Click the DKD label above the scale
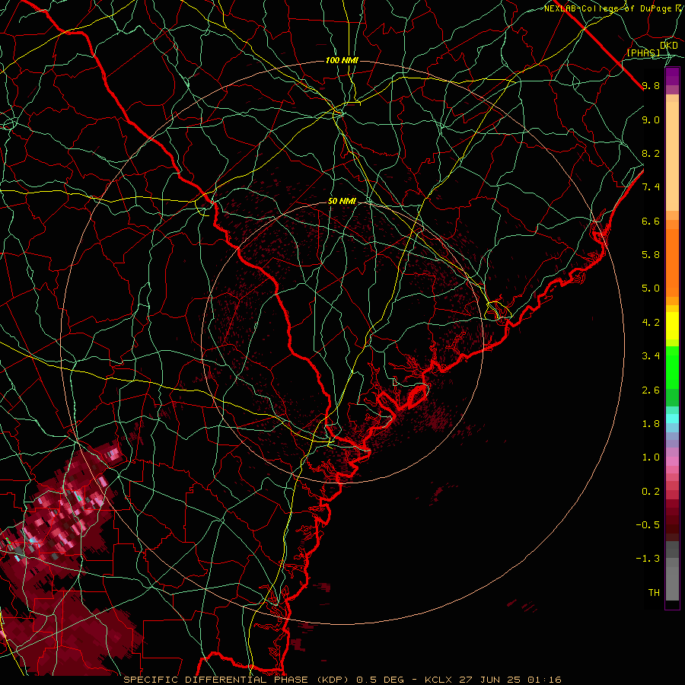 [669, 45]
